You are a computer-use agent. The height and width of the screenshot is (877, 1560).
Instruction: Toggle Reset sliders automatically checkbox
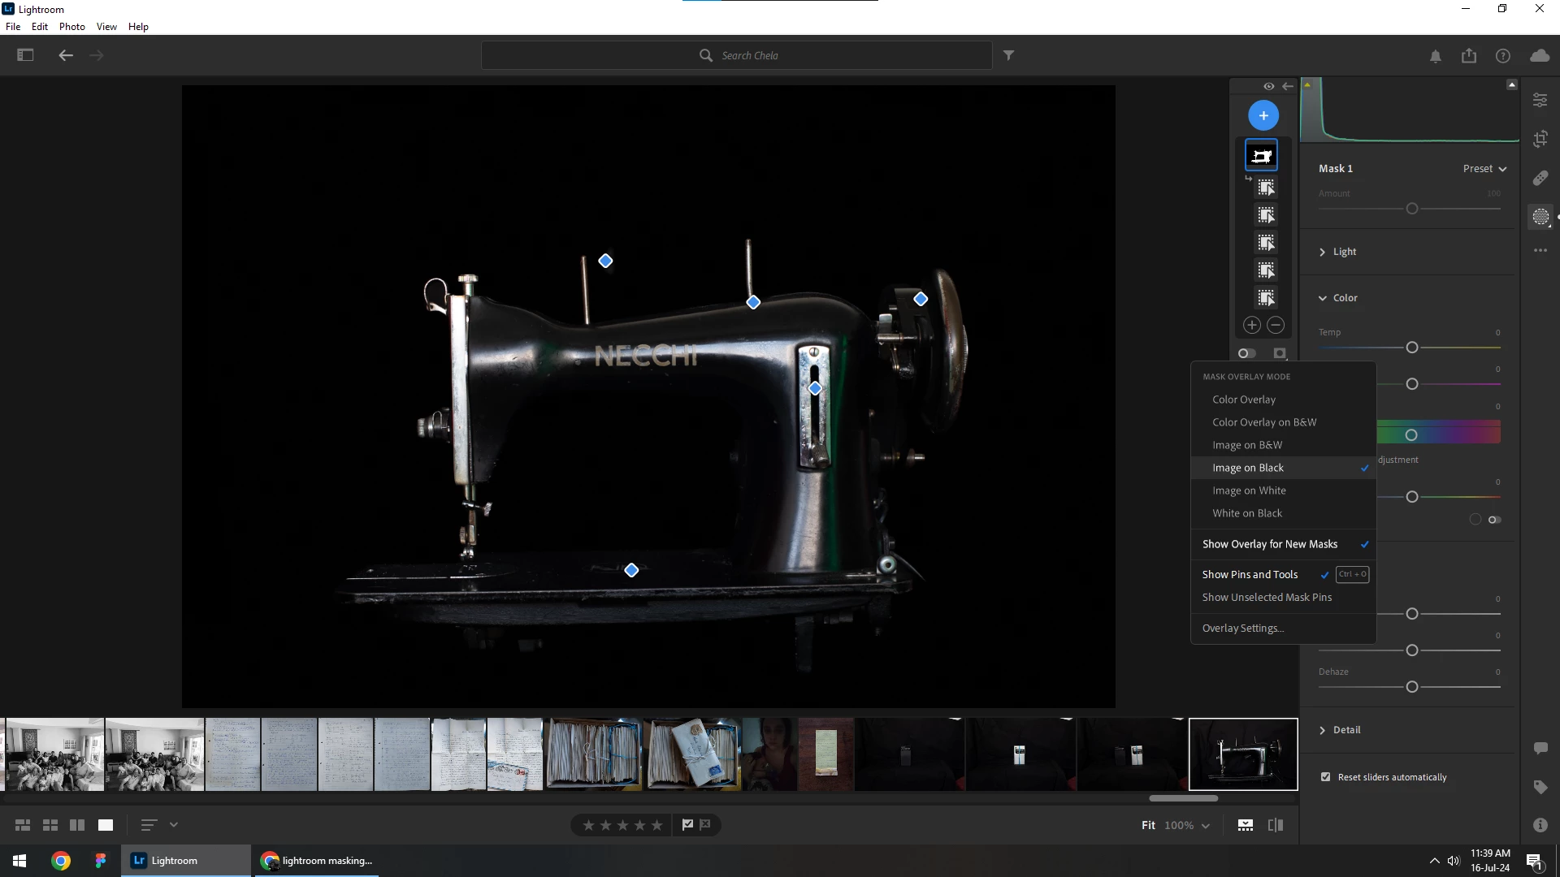pyautogui.click(x=1325, y=777)
